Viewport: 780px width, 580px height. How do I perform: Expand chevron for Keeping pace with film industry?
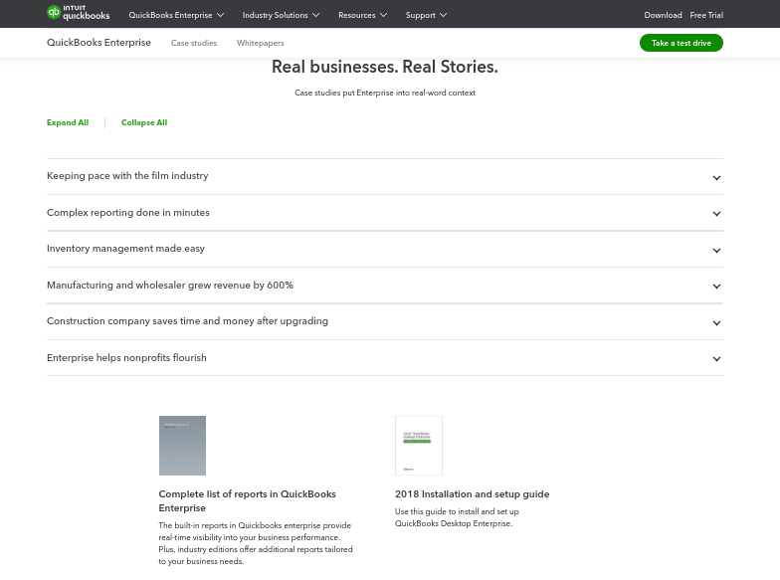[716, 177]
